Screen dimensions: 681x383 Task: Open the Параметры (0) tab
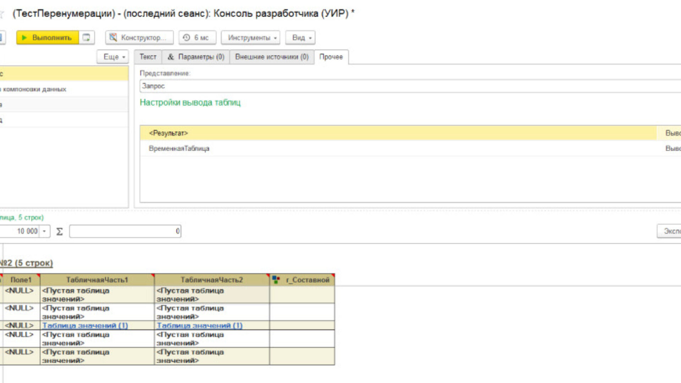pos(196,57)
